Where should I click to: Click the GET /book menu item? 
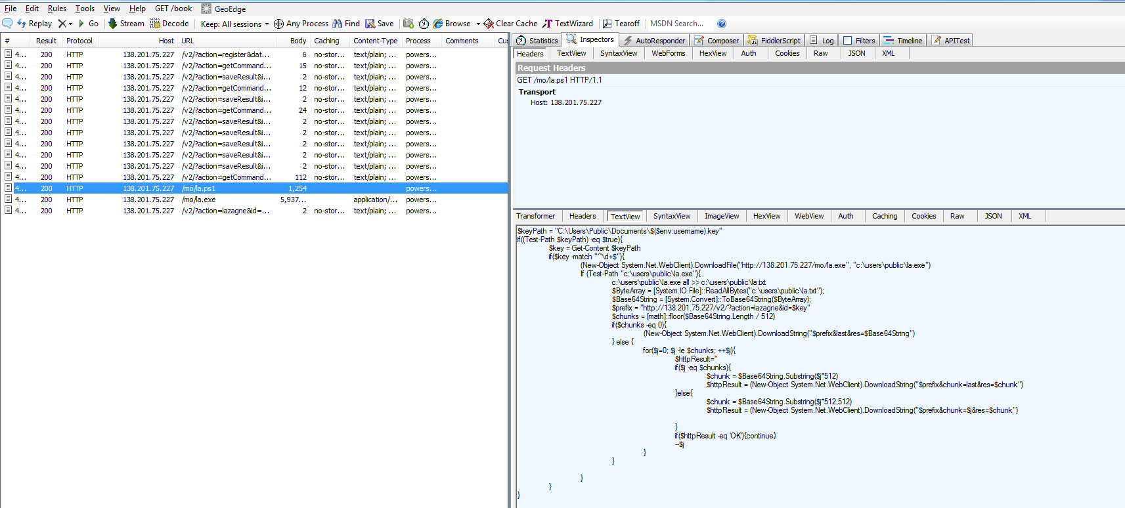click(x=173, y=9)
